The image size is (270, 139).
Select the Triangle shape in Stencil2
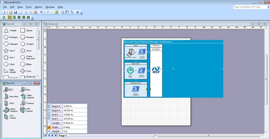click(x=10, y=30)
